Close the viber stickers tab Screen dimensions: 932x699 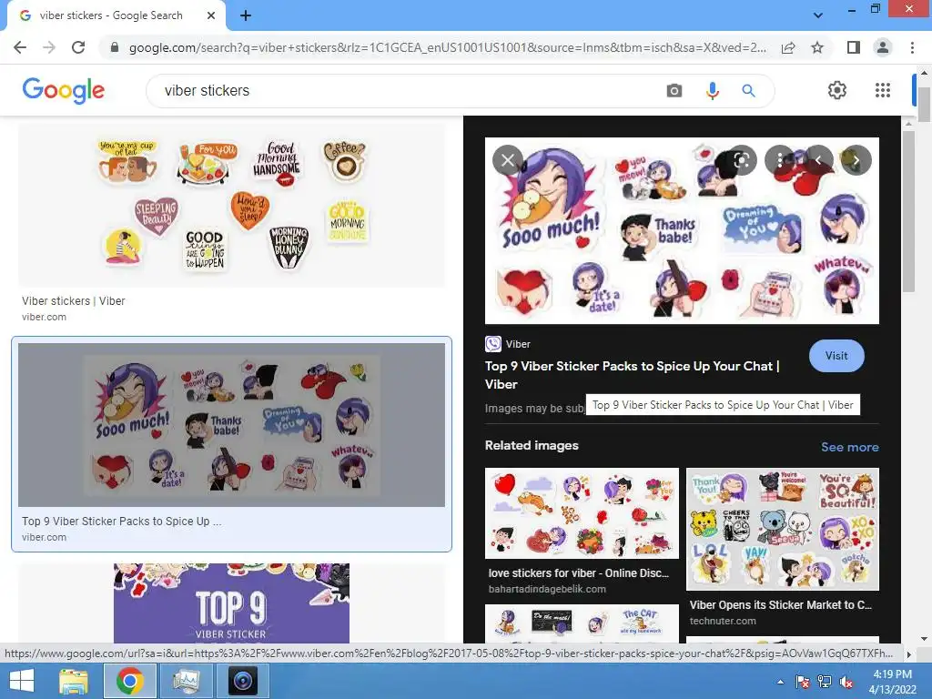point(211,15)
